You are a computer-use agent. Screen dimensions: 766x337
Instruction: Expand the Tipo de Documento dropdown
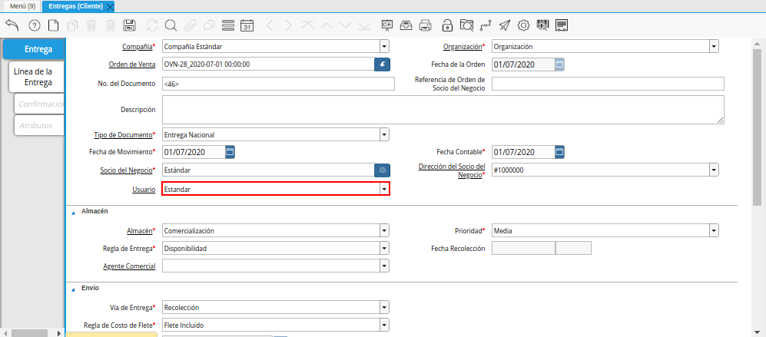coord(383,135)
